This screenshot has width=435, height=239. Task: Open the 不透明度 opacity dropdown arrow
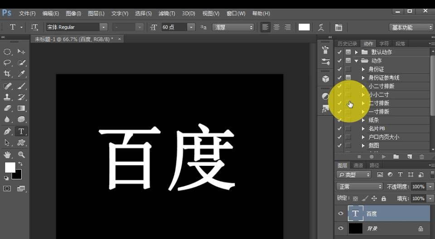click(x=430, y=187)
